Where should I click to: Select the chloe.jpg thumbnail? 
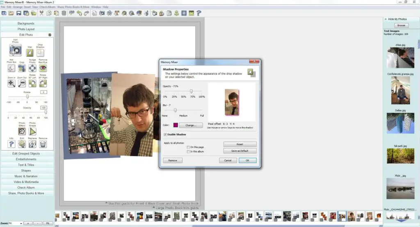pyautogui.click(x=400, y=58)
